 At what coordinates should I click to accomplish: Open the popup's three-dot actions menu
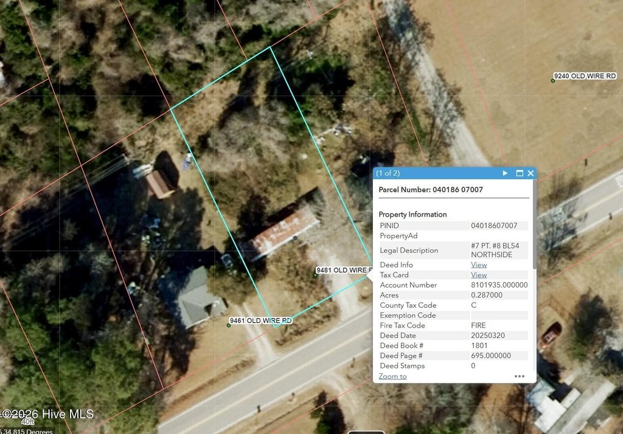pos(520,376)
